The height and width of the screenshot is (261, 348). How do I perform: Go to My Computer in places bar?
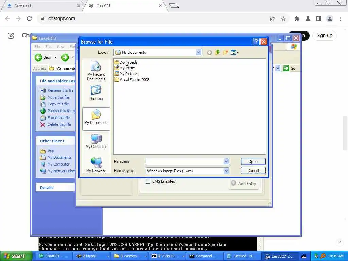[96, 141]
